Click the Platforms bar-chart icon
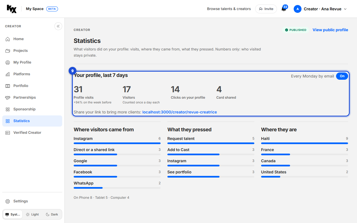The width and height of the screenshot is (357, 223). tap(8, 74)
